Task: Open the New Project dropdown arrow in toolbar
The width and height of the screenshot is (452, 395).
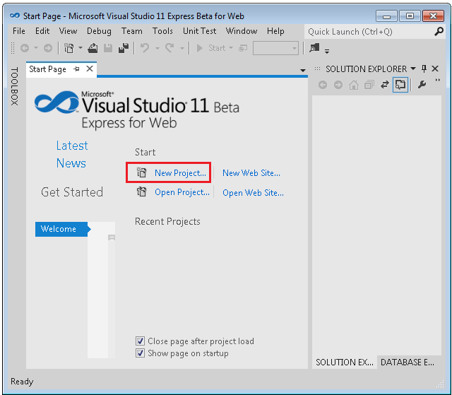Action: [81, 48]
